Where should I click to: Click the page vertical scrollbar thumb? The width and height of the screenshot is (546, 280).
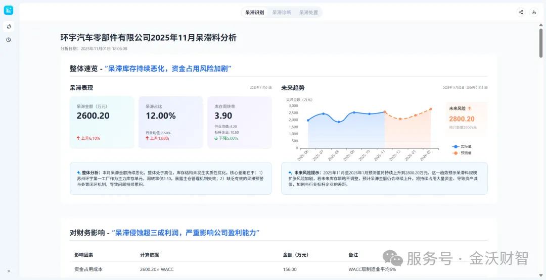541,43
